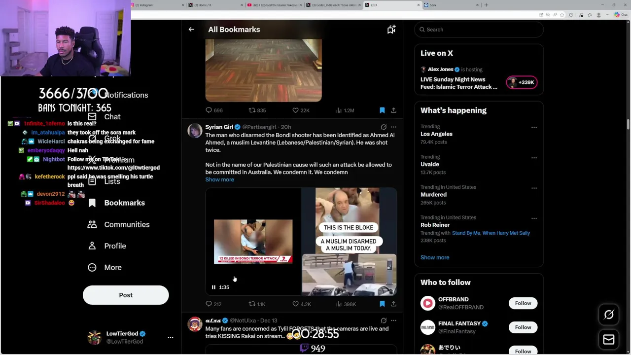The height and width of the screenshot is (355, 631).
Task: Open Communities in the sidebar
Action: tap(118, 224)
